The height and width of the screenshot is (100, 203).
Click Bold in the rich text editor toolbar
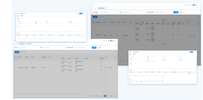(130, 81)
